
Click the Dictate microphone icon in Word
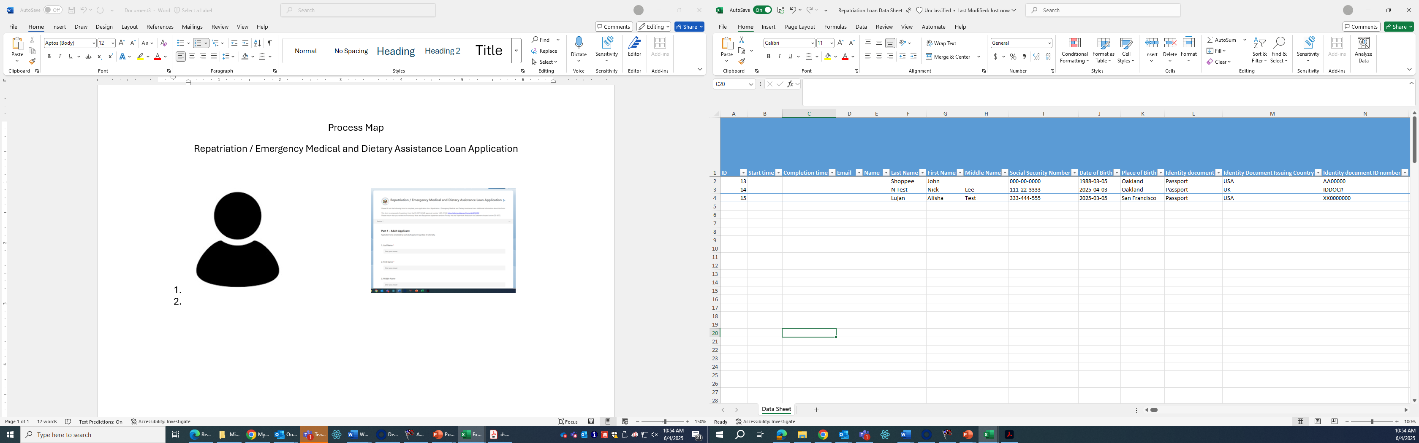click(579, 43)
